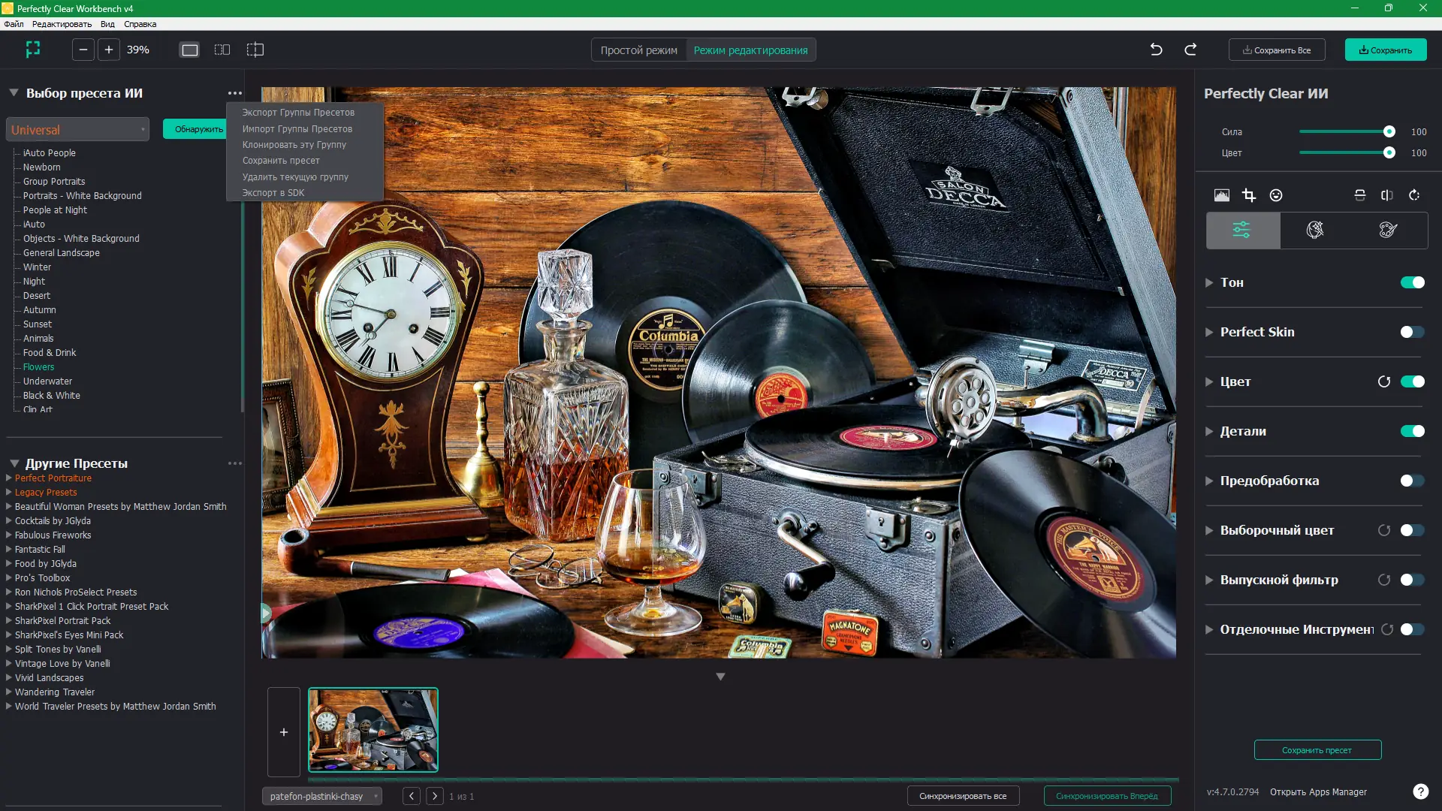Select the face detection smiley icon
This screenshot has width=1442, height=811.
pos(1276,195)
